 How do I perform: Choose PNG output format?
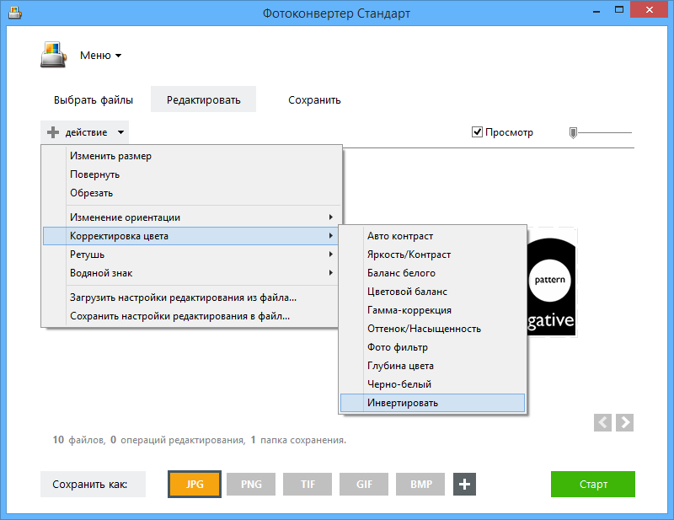[251, 485]
